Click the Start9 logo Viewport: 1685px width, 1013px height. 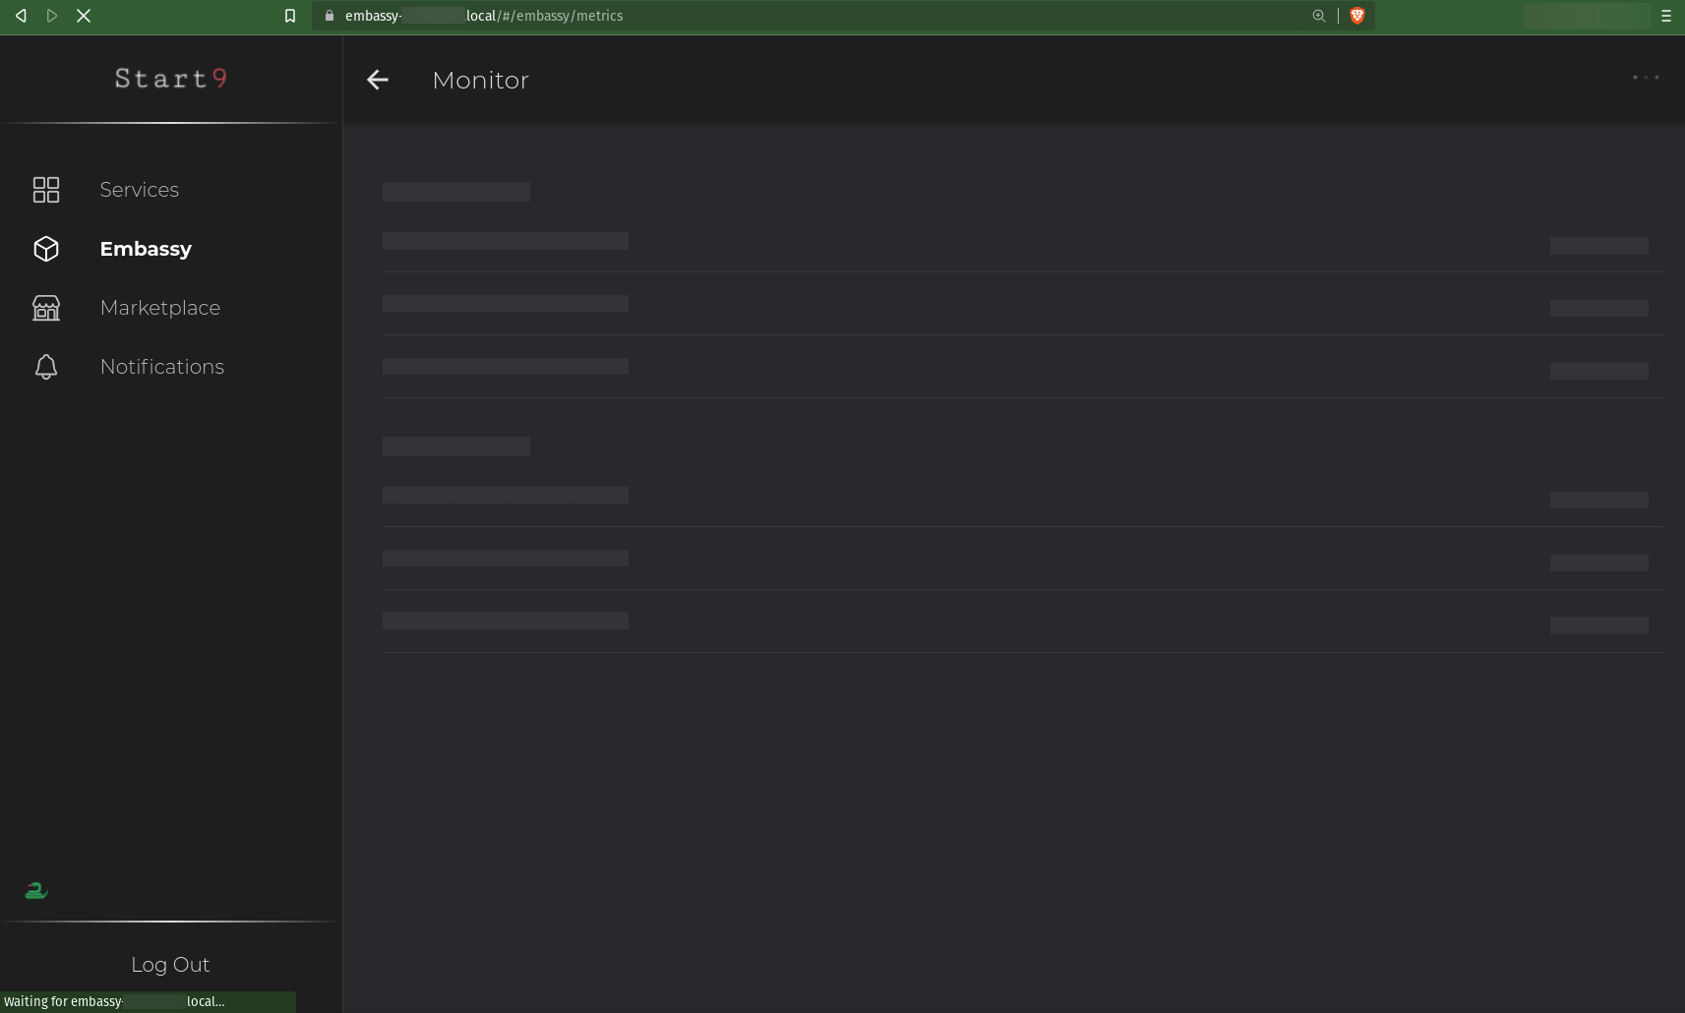170,79
